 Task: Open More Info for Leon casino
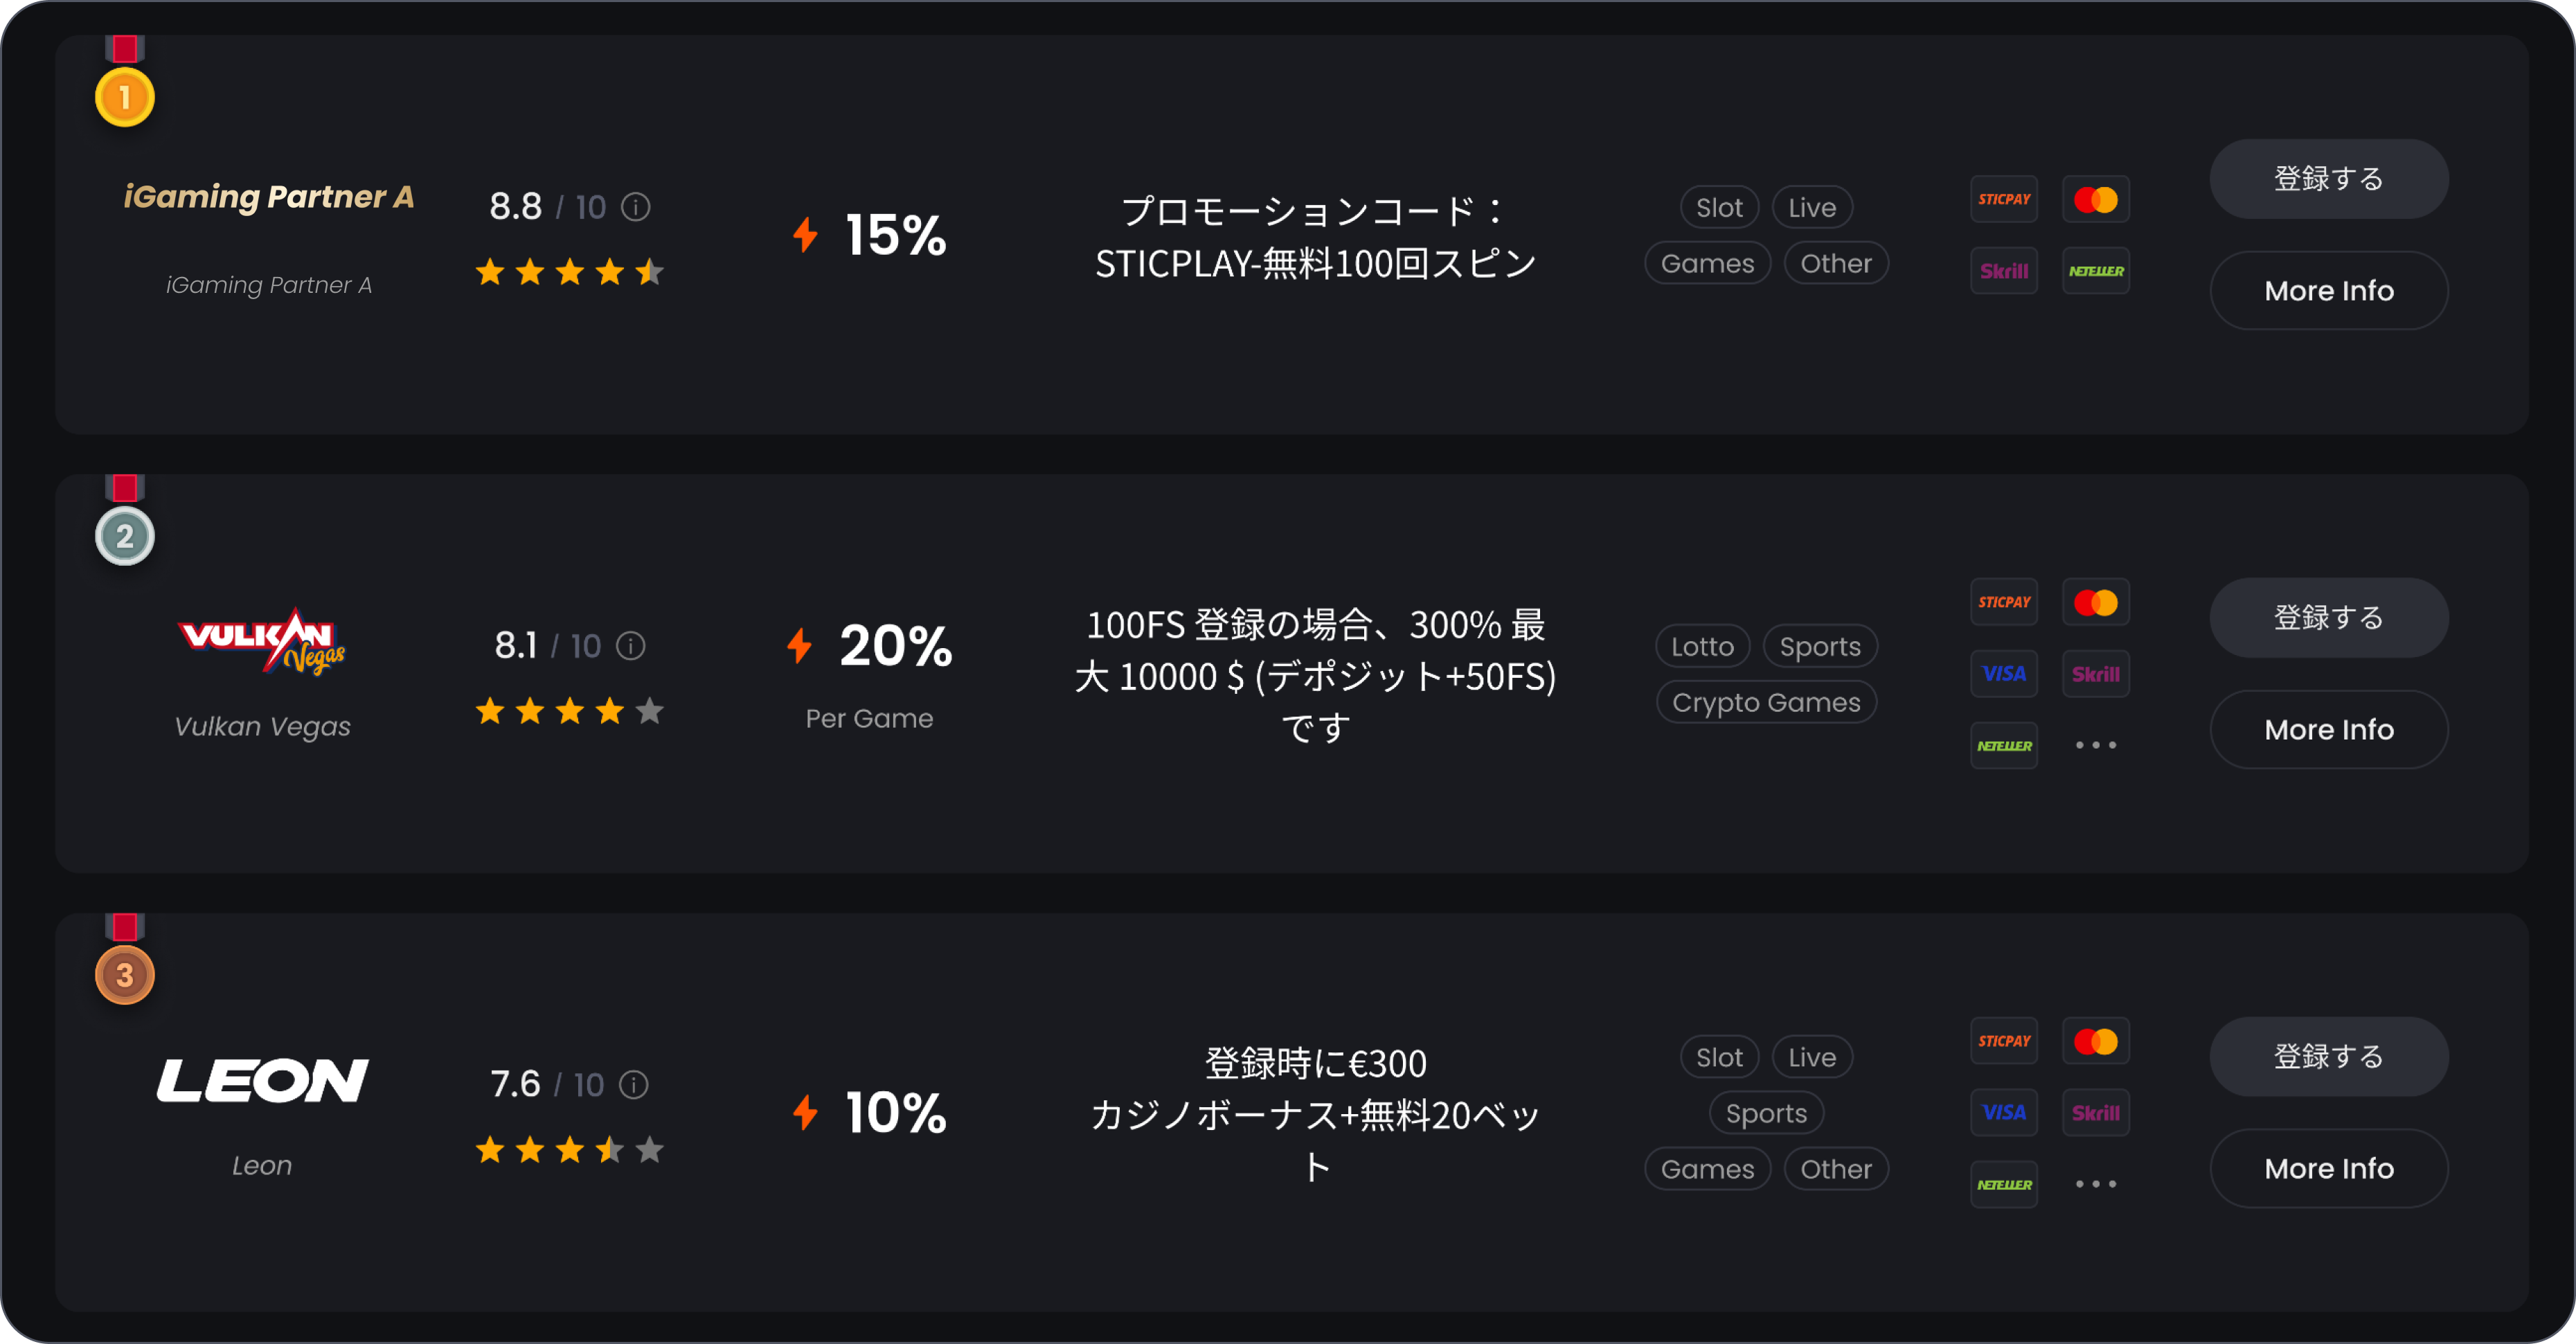(2329, 1168)
